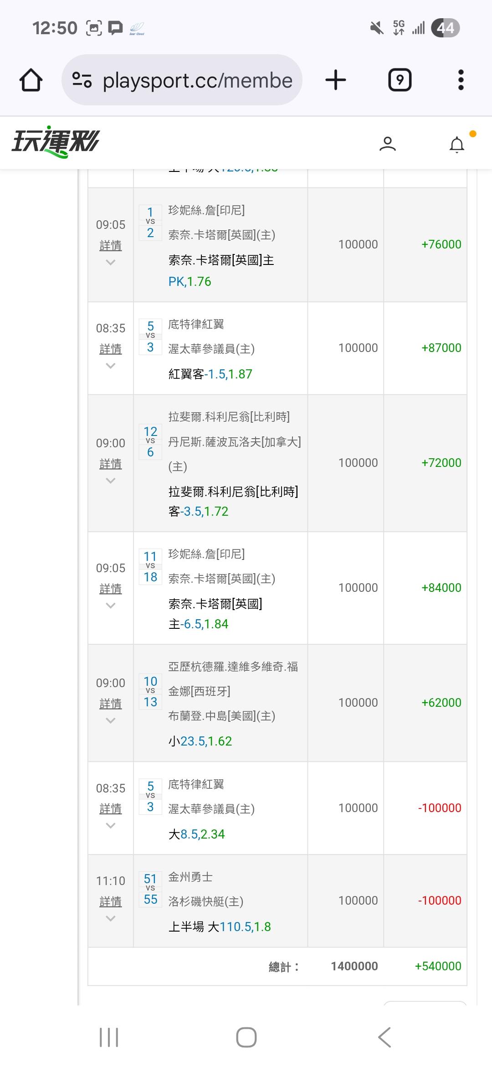
Task: Expand chevron under the 11:10 Warriors row
Action: tap(110, 918)
